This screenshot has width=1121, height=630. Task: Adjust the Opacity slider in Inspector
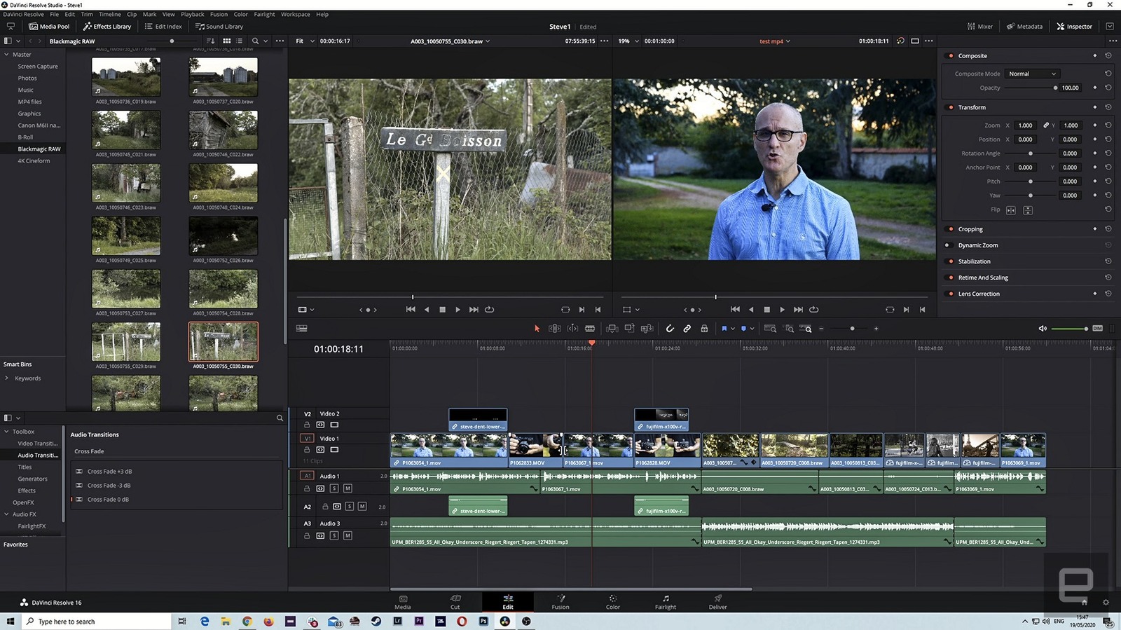click(x=1055, y=88)
